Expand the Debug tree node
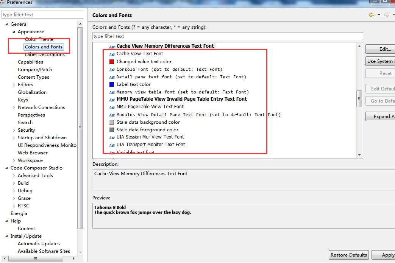Viewport: 395px width, 263px height. [14, 191]
